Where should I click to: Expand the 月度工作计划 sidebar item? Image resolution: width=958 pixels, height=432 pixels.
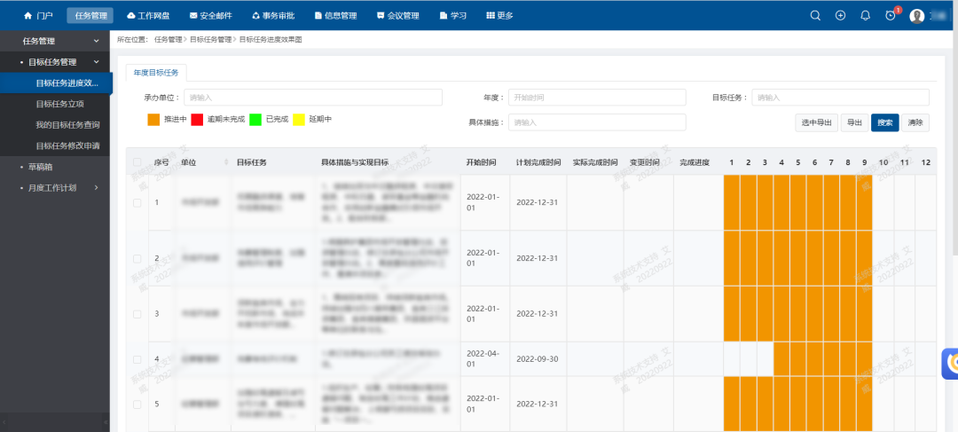click(x=97, y=187)
